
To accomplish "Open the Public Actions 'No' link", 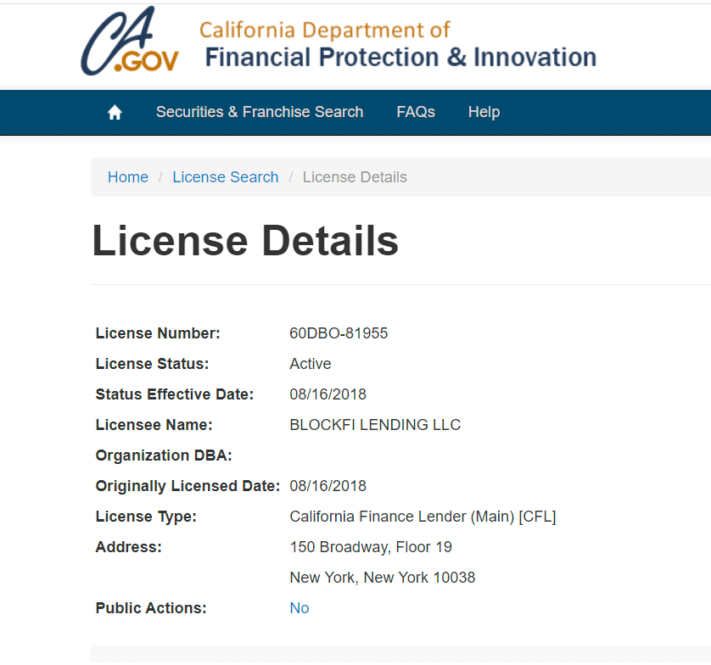I will 300,608.
